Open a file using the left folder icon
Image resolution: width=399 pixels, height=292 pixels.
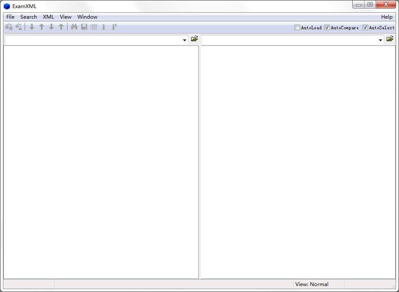194,39
